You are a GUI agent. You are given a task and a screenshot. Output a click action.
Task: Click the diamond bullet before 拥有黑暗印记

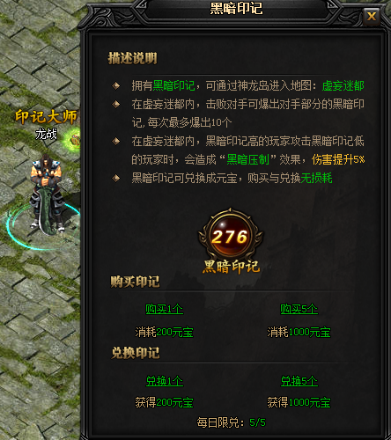tap(116, 85)
